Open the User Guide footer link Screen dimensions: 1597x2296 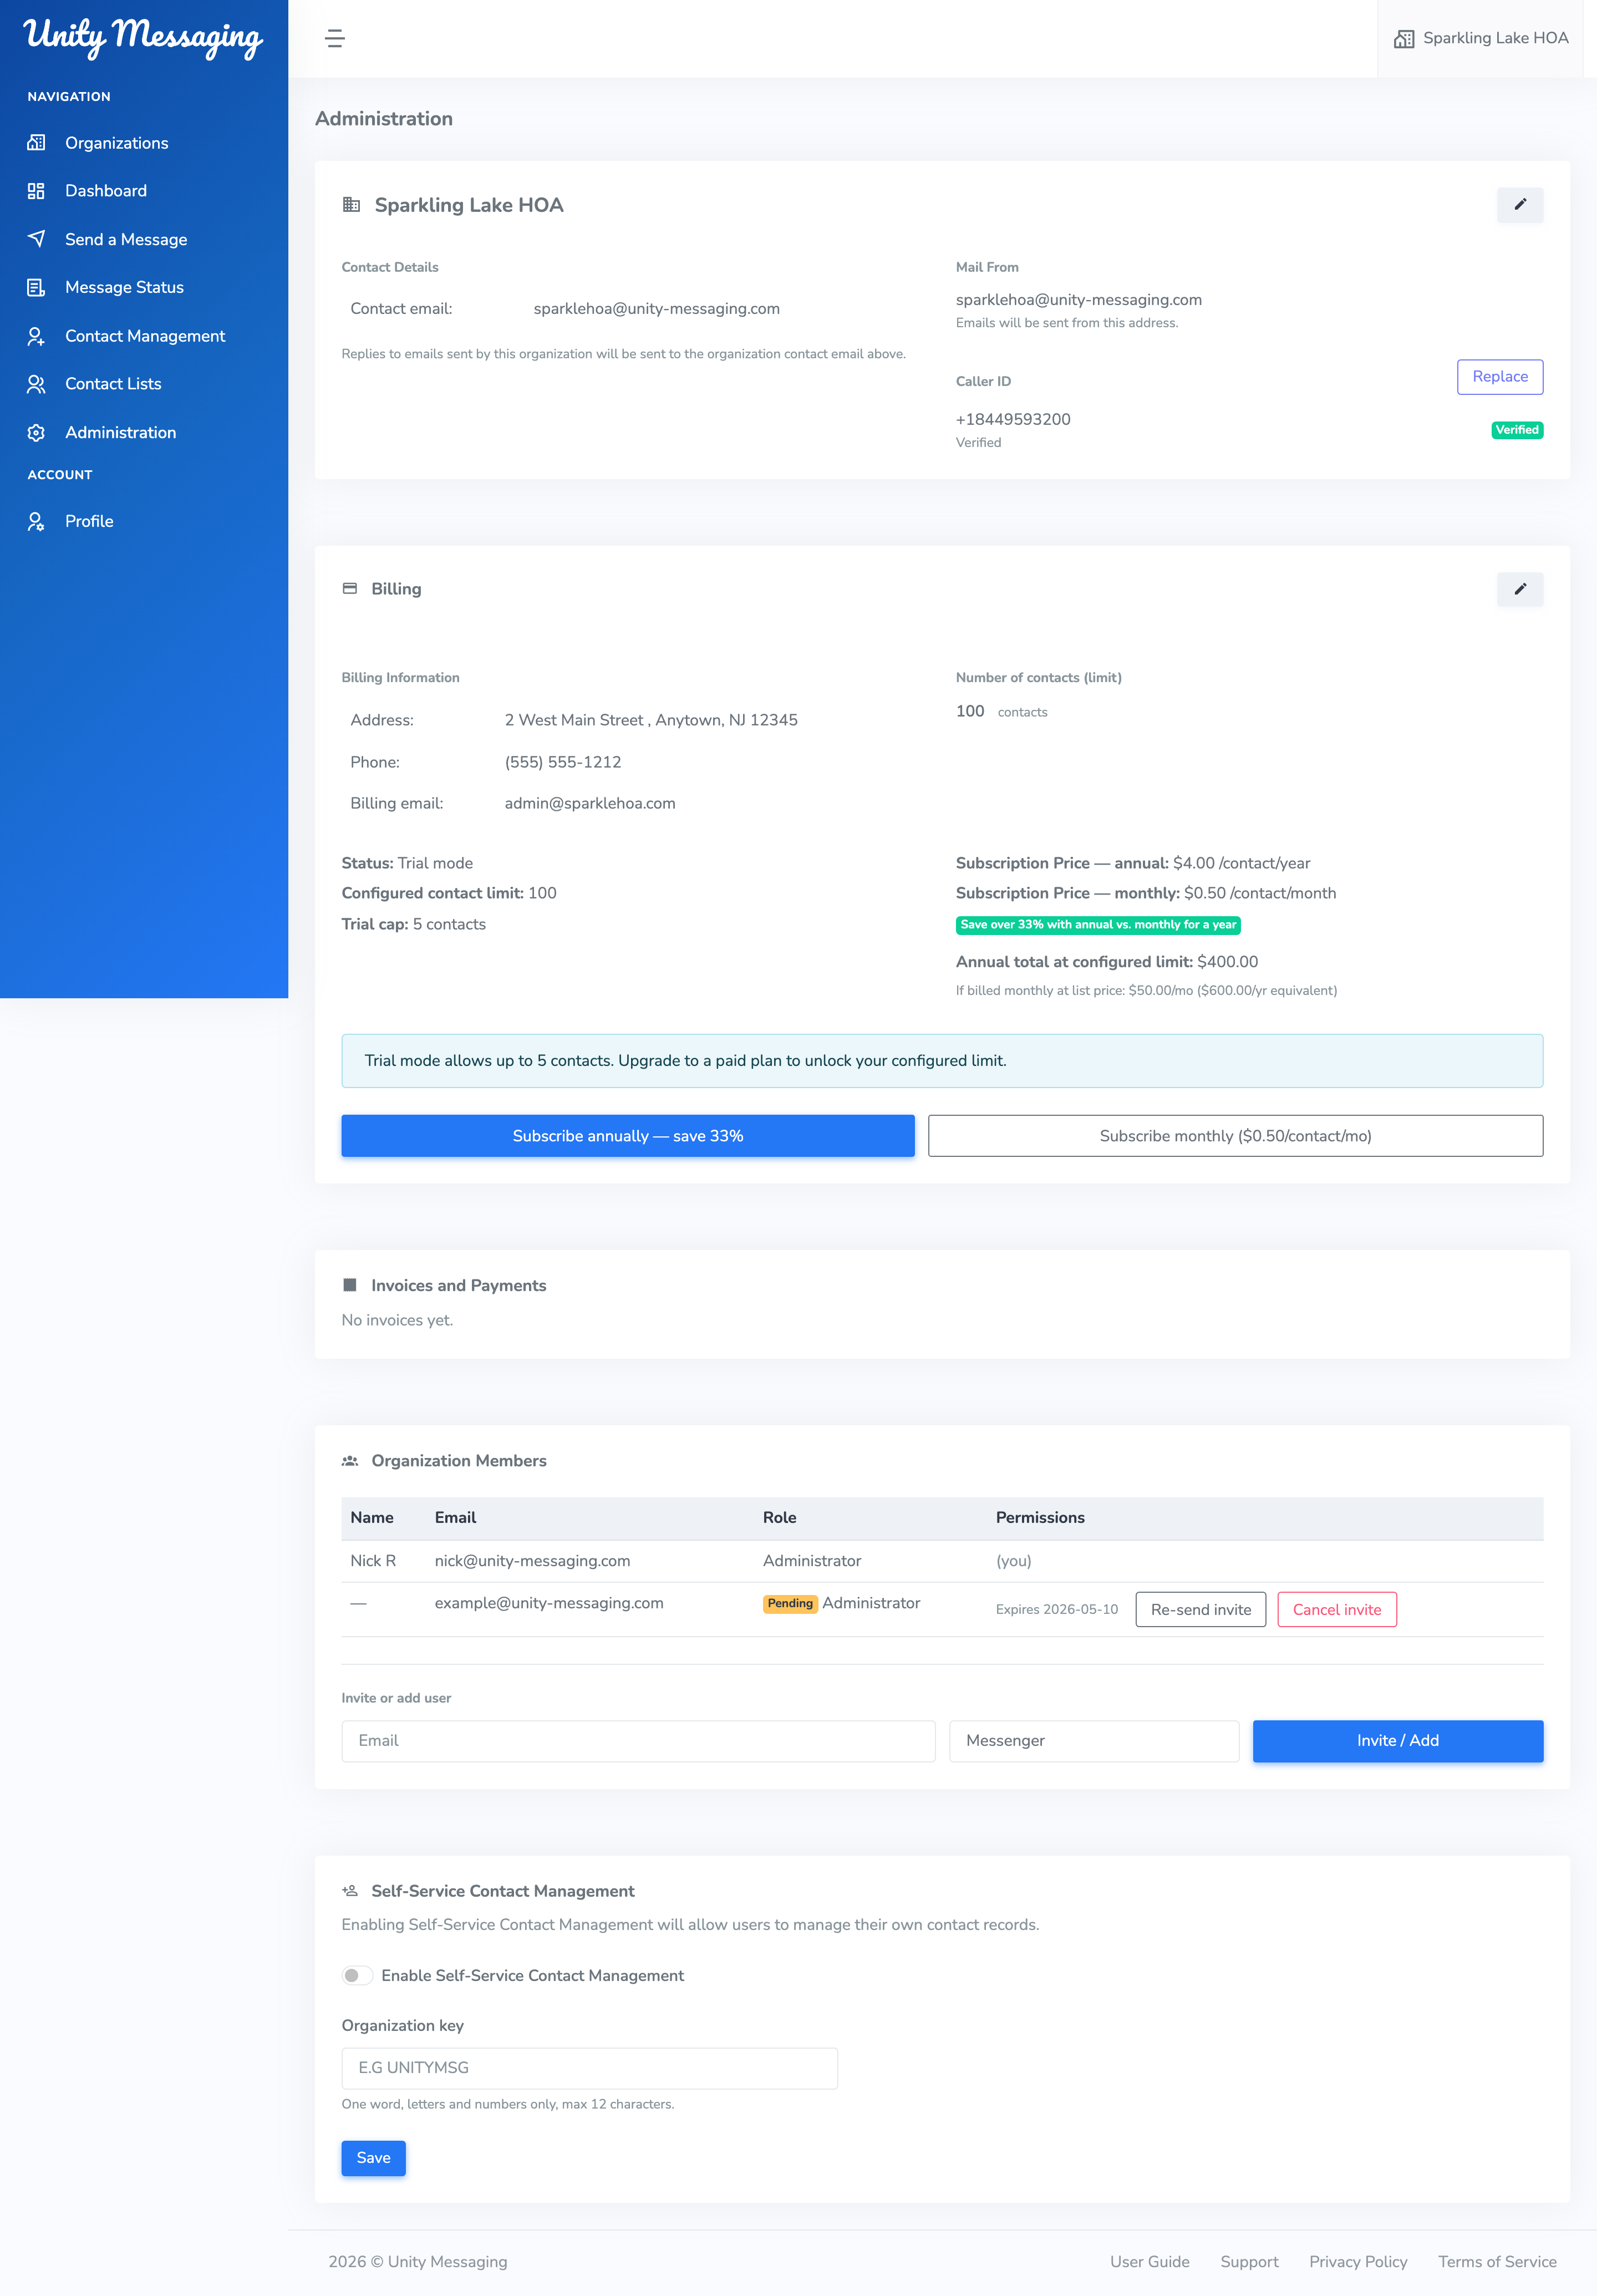[x=1150, y=2262]
